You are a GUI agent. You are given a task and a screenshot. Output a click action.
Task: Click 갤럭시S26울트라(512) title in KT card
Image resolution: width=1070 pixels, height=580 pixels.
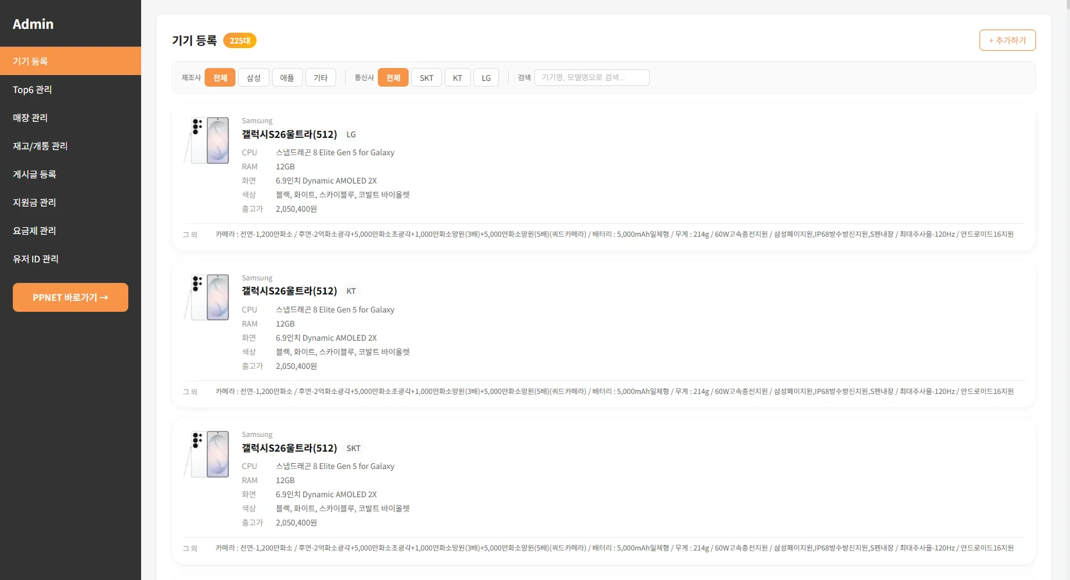(x=289, y=291)
